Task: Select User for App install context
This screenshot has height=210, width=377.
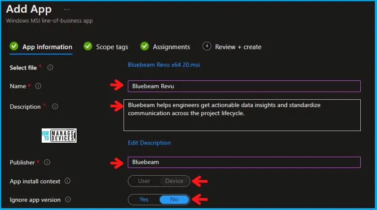Action: [144, 181]
